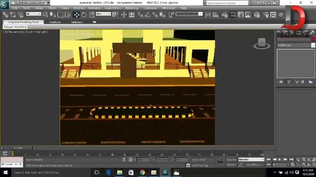Click the current frame number field

pos(279,165)
